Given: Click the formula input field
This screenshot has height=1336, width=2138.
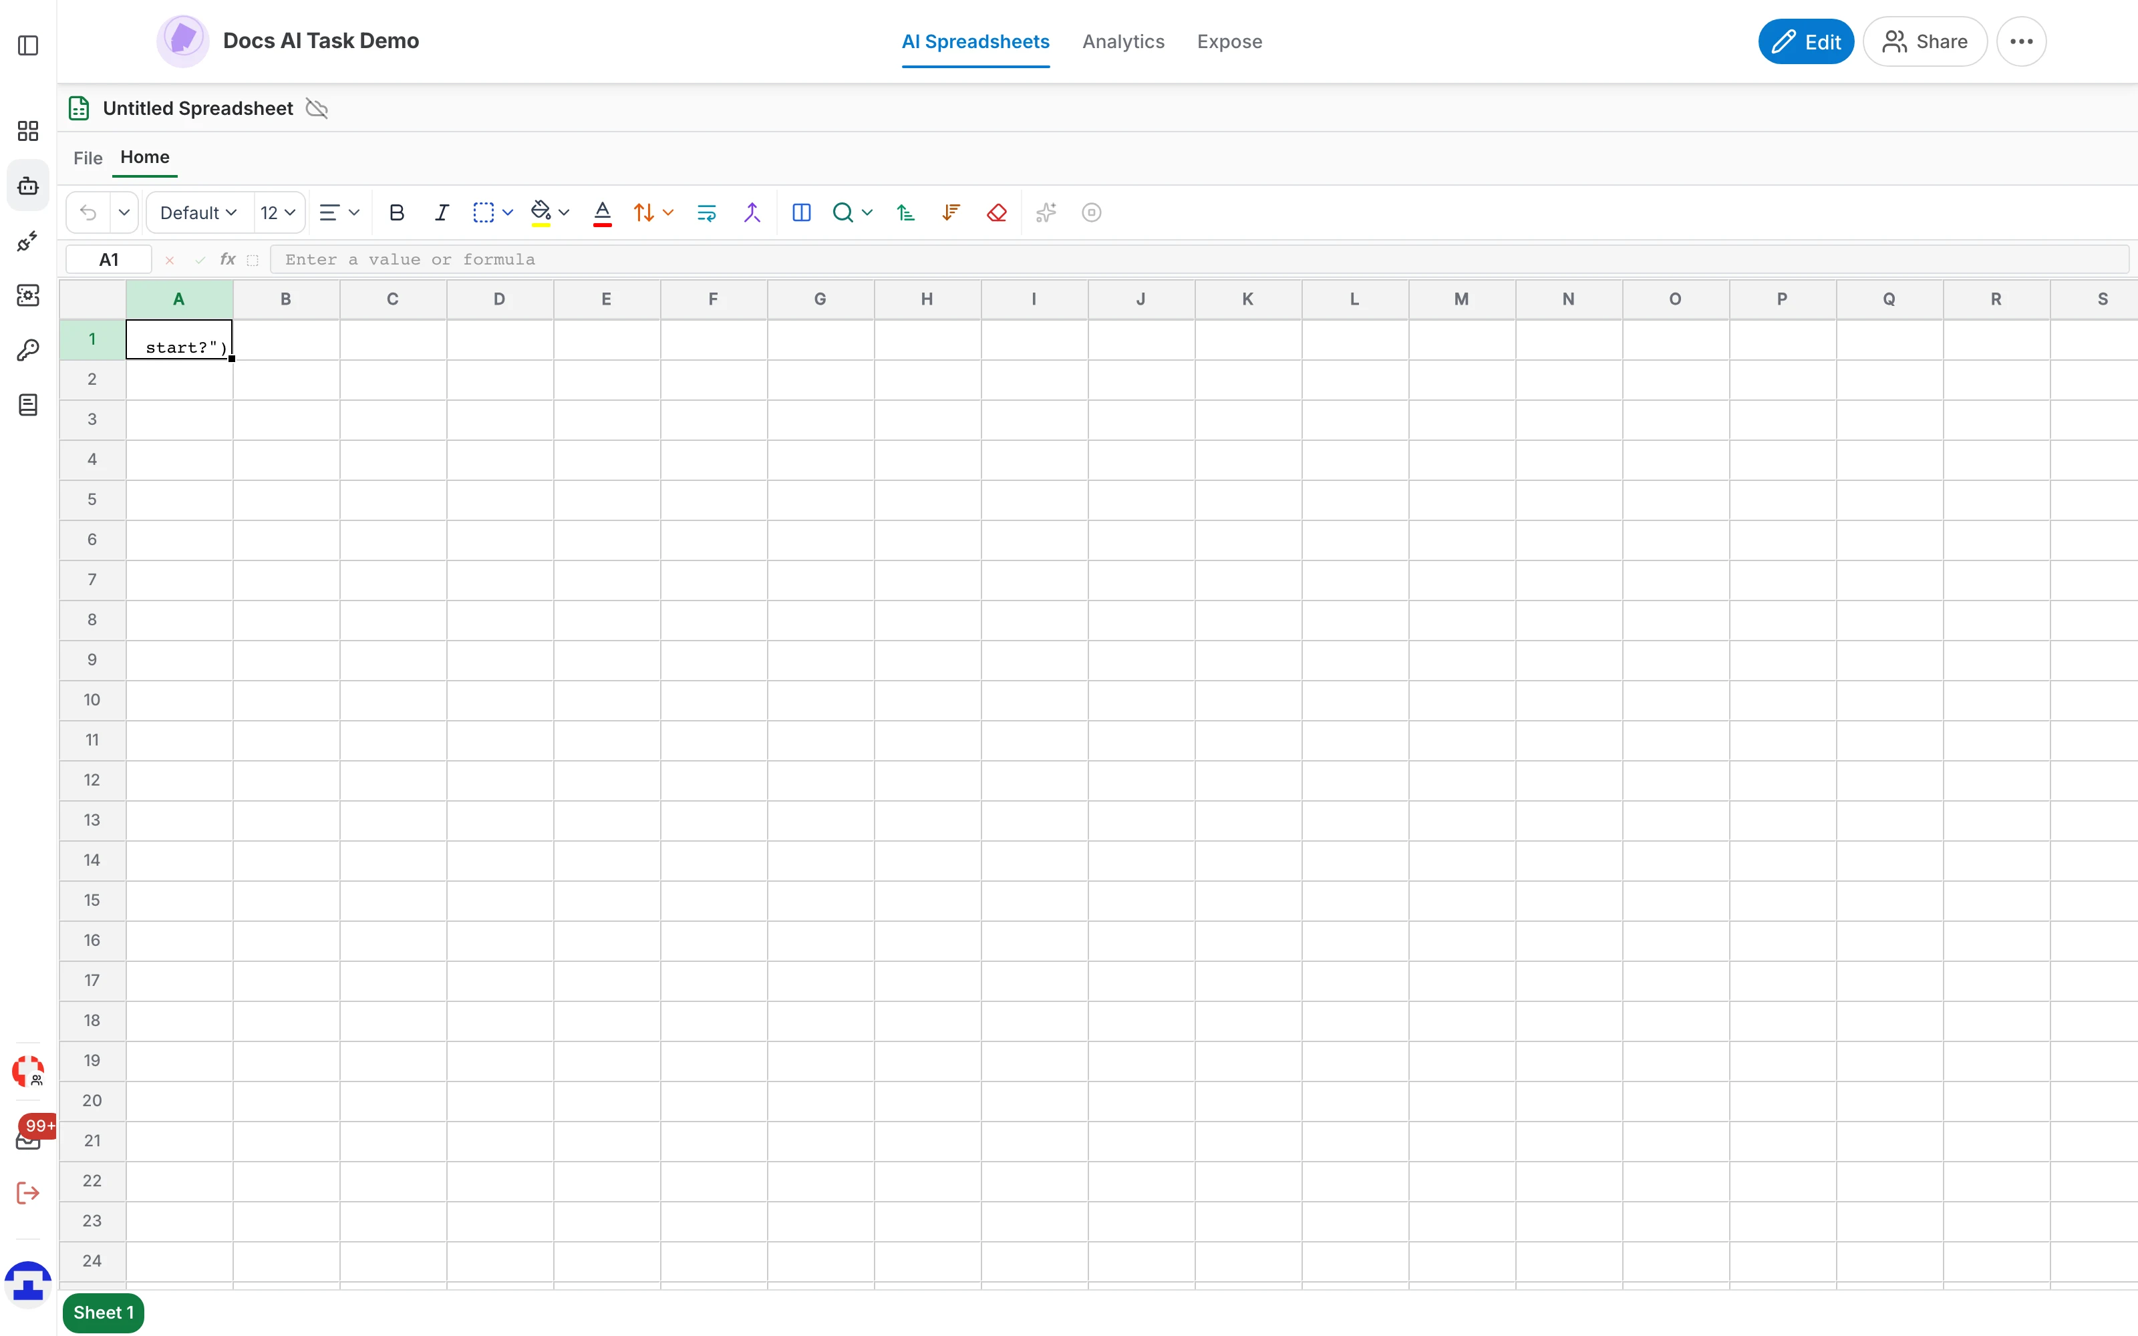Looking at the screenshot, I should [1199, 259].
